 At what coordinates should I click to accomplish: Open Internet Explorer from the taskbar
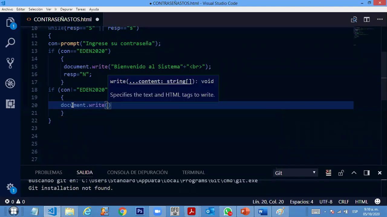87,211
